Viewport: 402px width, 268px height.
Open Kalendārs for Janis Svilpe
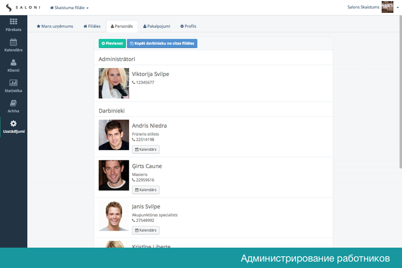tap(146, 230)
